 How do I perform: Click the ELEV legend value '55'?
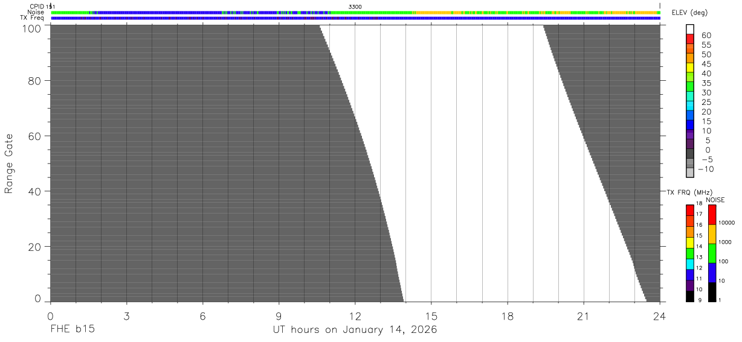click(x=707, y=45)
